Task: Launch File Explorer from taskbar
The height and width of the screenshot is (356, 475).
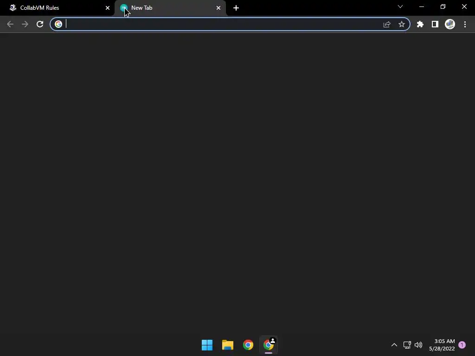Action: tap(227, 345)
